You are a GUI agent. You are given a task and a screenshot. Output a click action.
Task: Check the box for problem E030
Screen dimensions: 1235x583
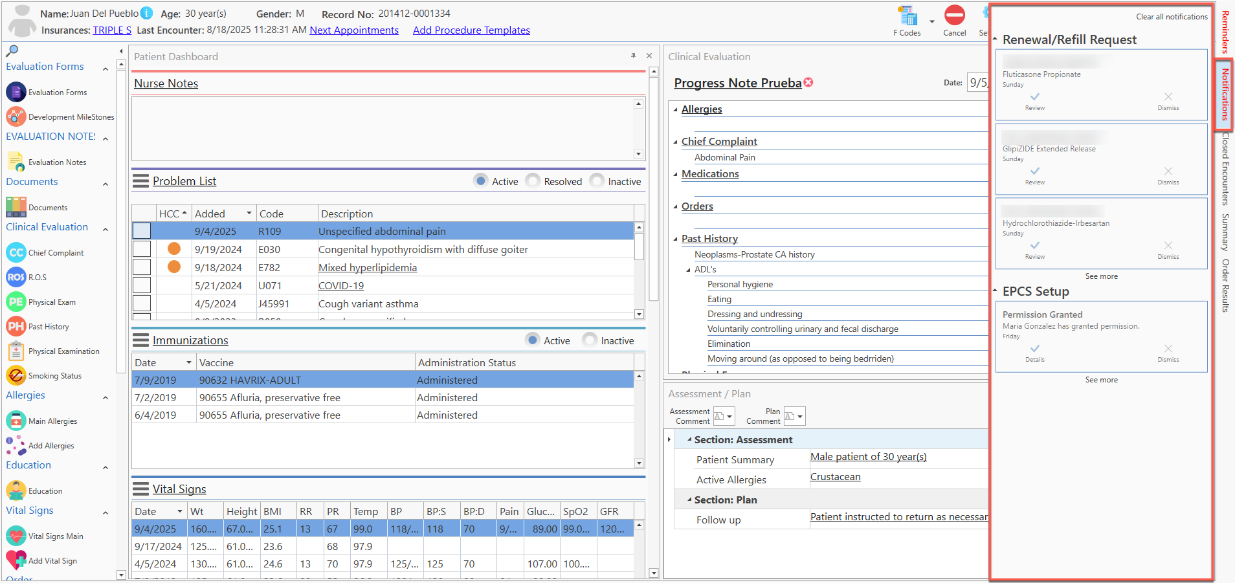(142, 249)
